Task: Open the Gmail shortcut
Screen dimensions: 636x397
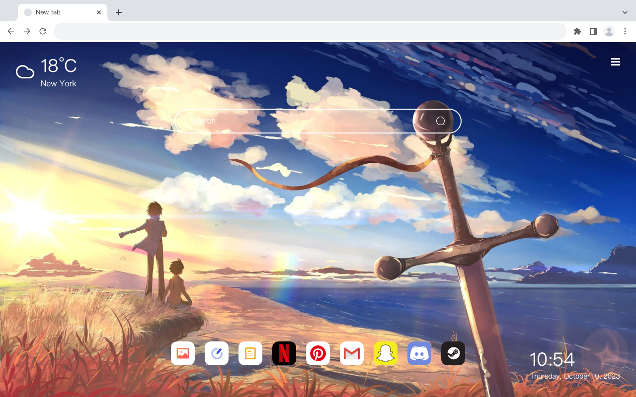Action: [x=352, y=353]
